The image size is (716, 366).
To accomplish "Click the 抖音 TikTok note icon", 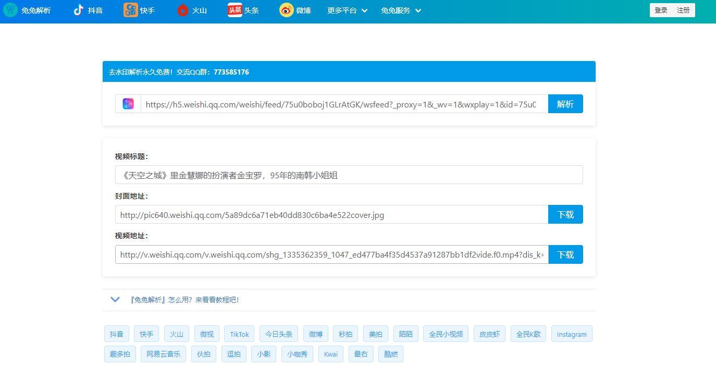I will click(x=78, y=10).
